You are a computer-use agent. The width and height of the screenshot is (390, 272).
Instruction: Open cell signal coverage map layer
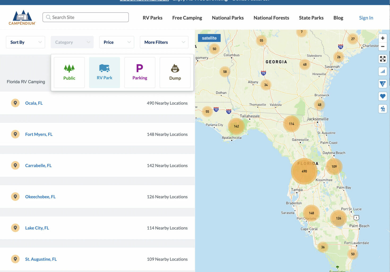[x=383, y=71]
